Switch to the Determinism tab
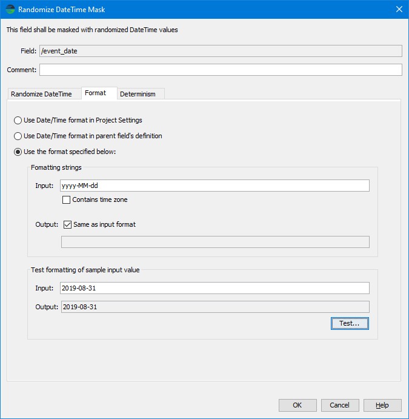The width and height of the screenshot is (409, 419). 141,94
